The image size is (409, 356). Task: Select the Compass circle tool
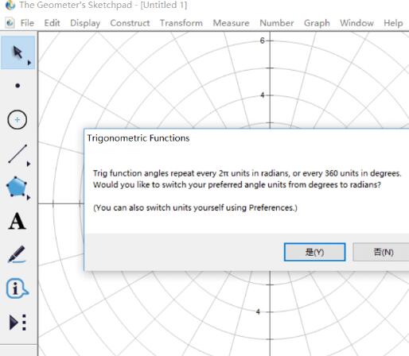tap(17, 120)
